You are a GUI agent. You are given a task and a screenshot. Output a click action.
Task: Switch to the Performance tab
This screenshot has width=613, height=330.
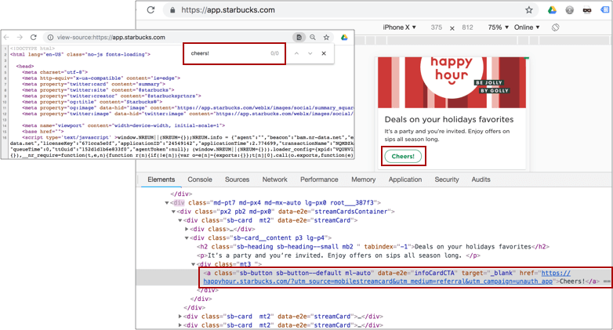tap(319, 180)
